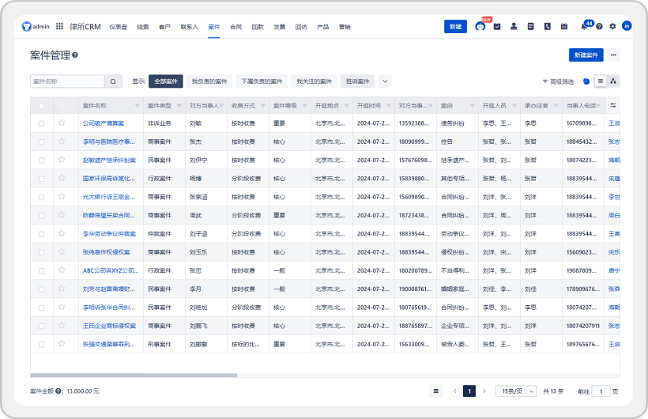Focus the 前往 page number field

[x=601, y=391]
